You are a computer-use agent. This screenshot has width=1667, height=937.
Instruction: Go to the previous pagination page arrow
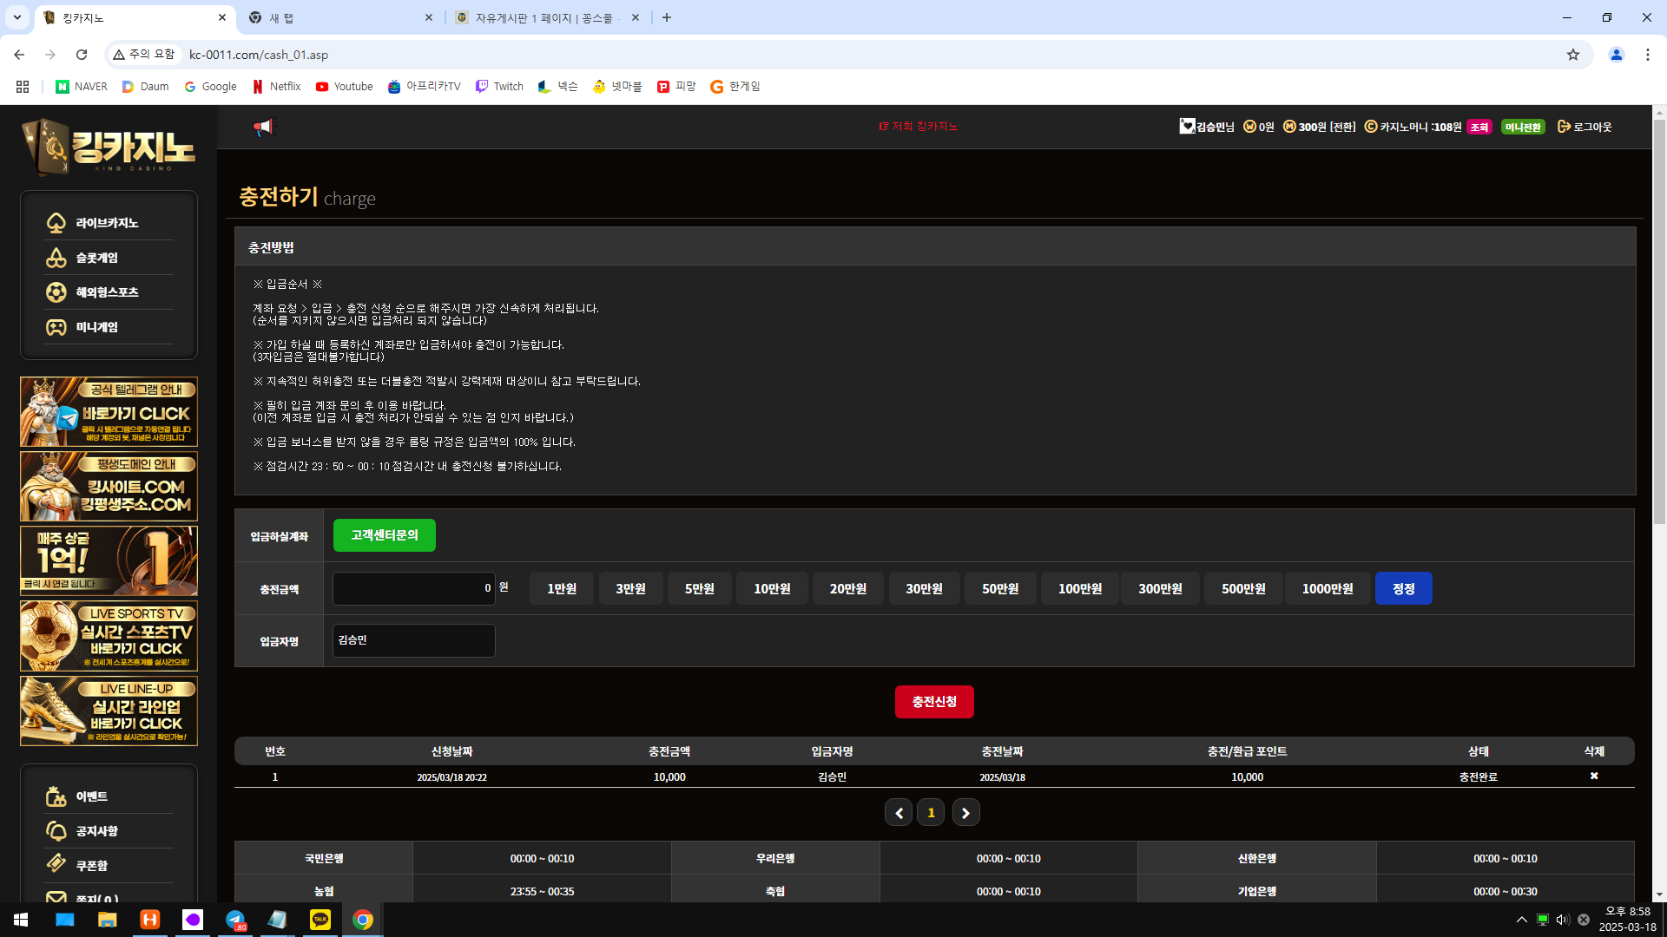point(899,813)
